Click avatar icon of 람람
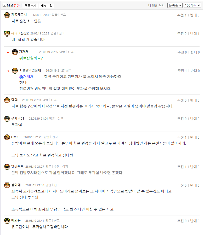This screenshot has height=235, width=204. coord(7,100)
